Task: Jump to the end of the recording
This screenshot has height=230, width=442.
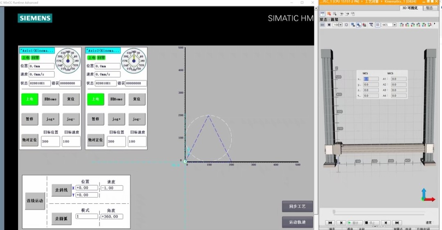Action: [397, 223]
